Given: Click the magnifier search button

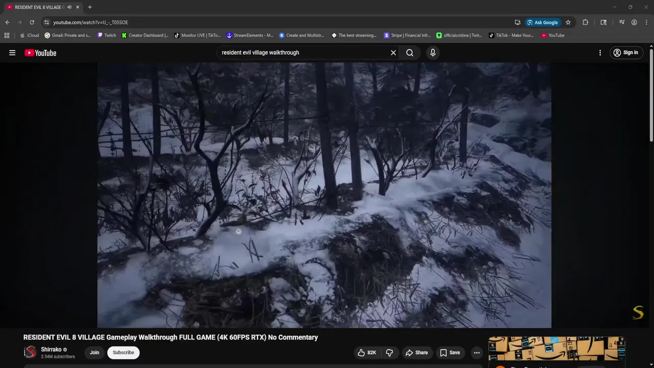Looking at the screenshot, I should point(410,53).
